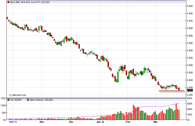Click the tallest red volume bar in March

tap(176, 112)
